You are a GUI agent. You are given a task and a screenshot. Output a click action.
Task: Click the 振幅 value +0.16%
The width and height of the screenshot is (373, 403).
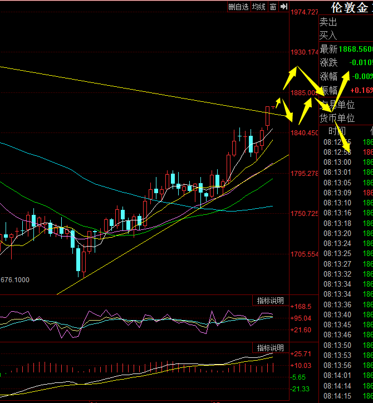click(x=361, y=90)
